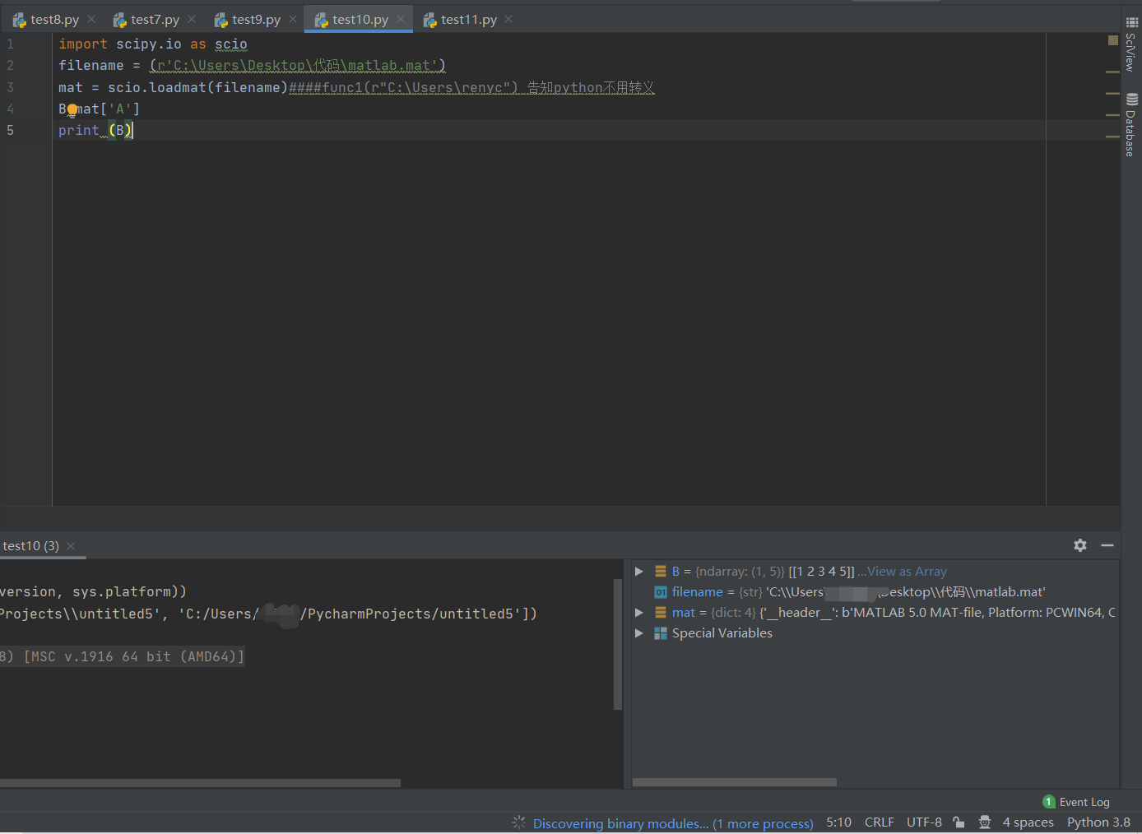Open the SciView side panel
This screenshot has height=834, width=1142.
tap(1131, 44)
